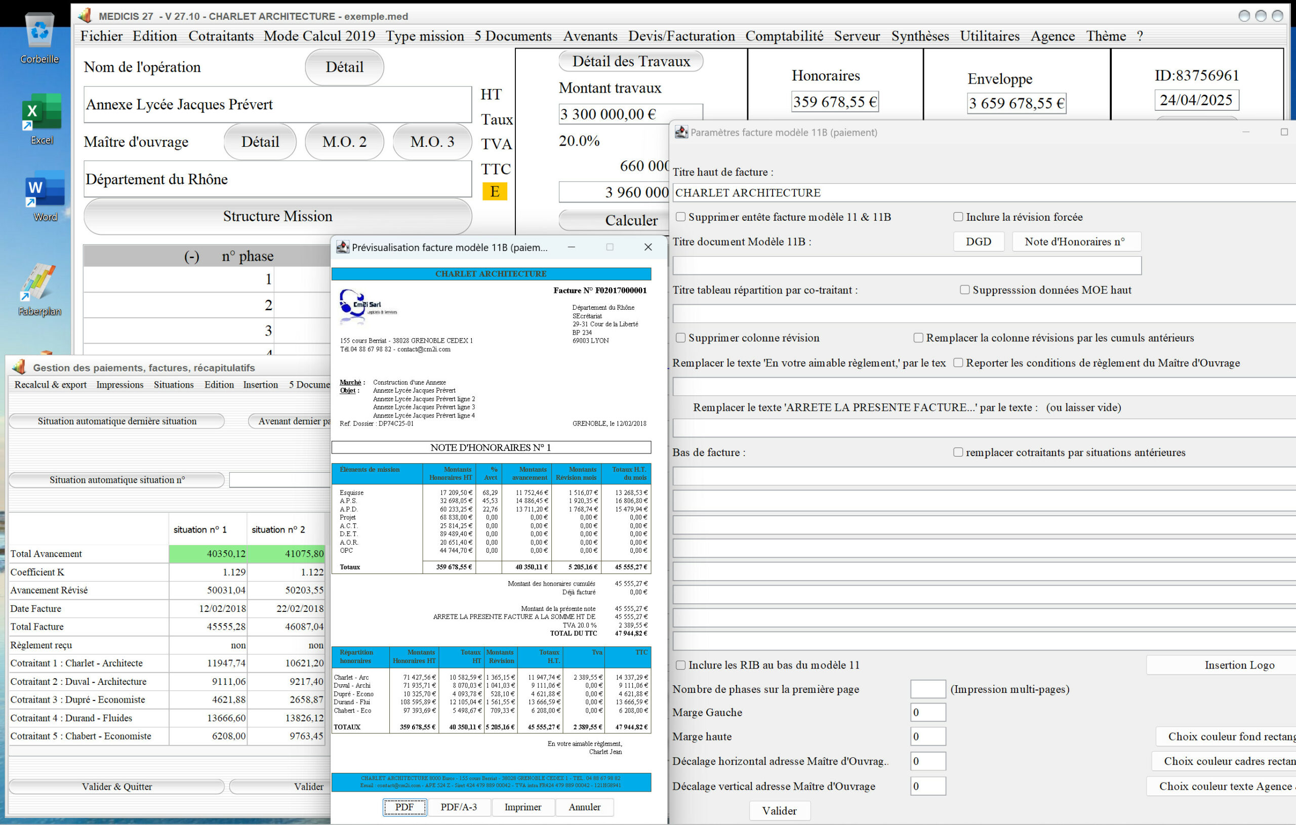Open Impressions menu in Gestion window
The image size is (1296, 825).
pos(119,384)
